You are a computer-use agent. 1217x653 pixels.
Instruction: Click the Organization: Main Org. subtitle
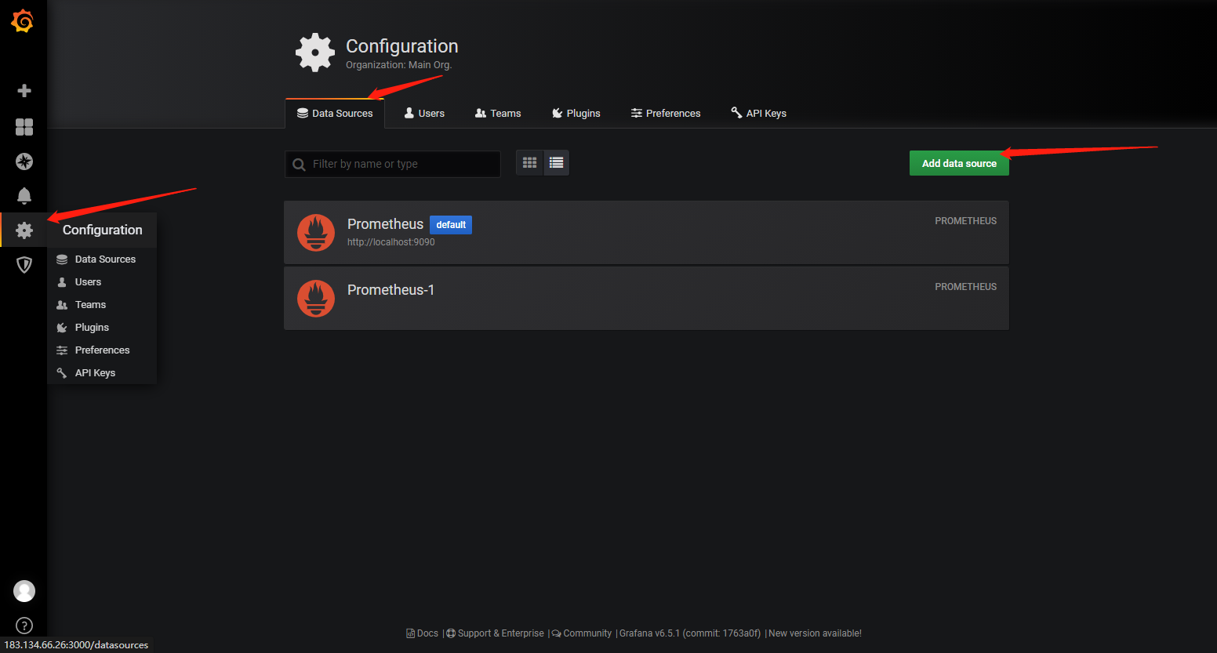click(x=398, y=65)
